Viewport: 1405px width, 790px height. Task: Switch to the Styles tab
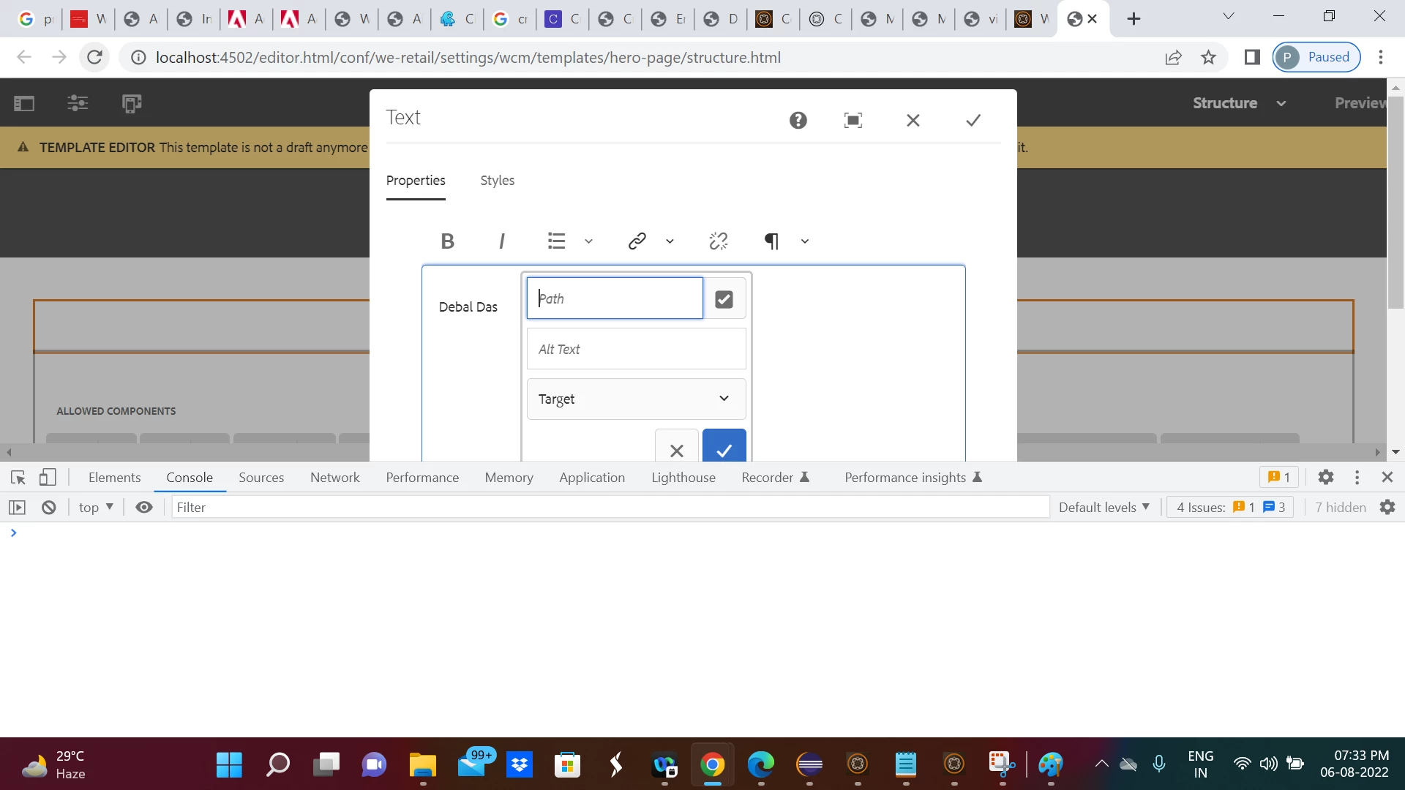point(497,181)
